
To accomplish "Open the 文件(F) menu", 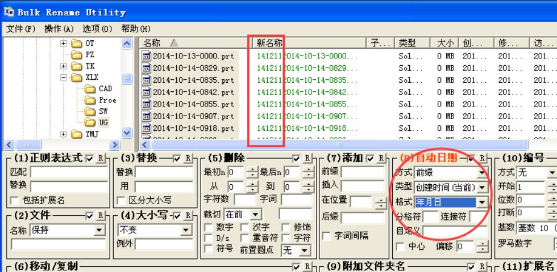I will [x=21, y=29].
